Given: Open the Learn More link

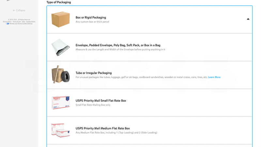Looking at the screenshot, I should pyautogui.click(x=214, y=77).
